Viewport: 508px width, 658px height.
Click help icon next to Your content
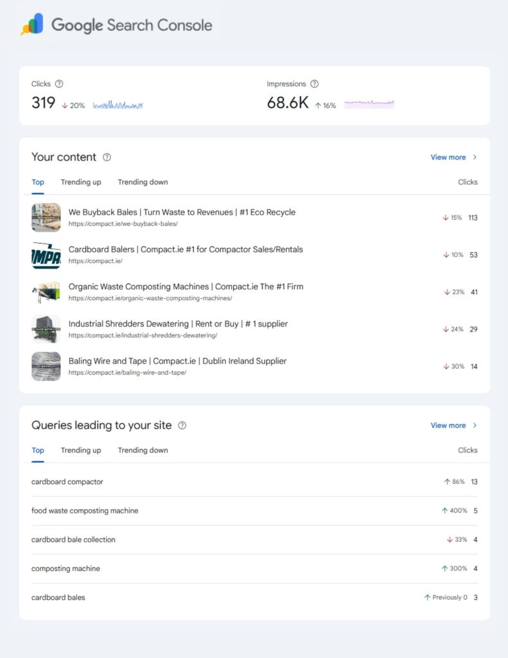[107, 157]
